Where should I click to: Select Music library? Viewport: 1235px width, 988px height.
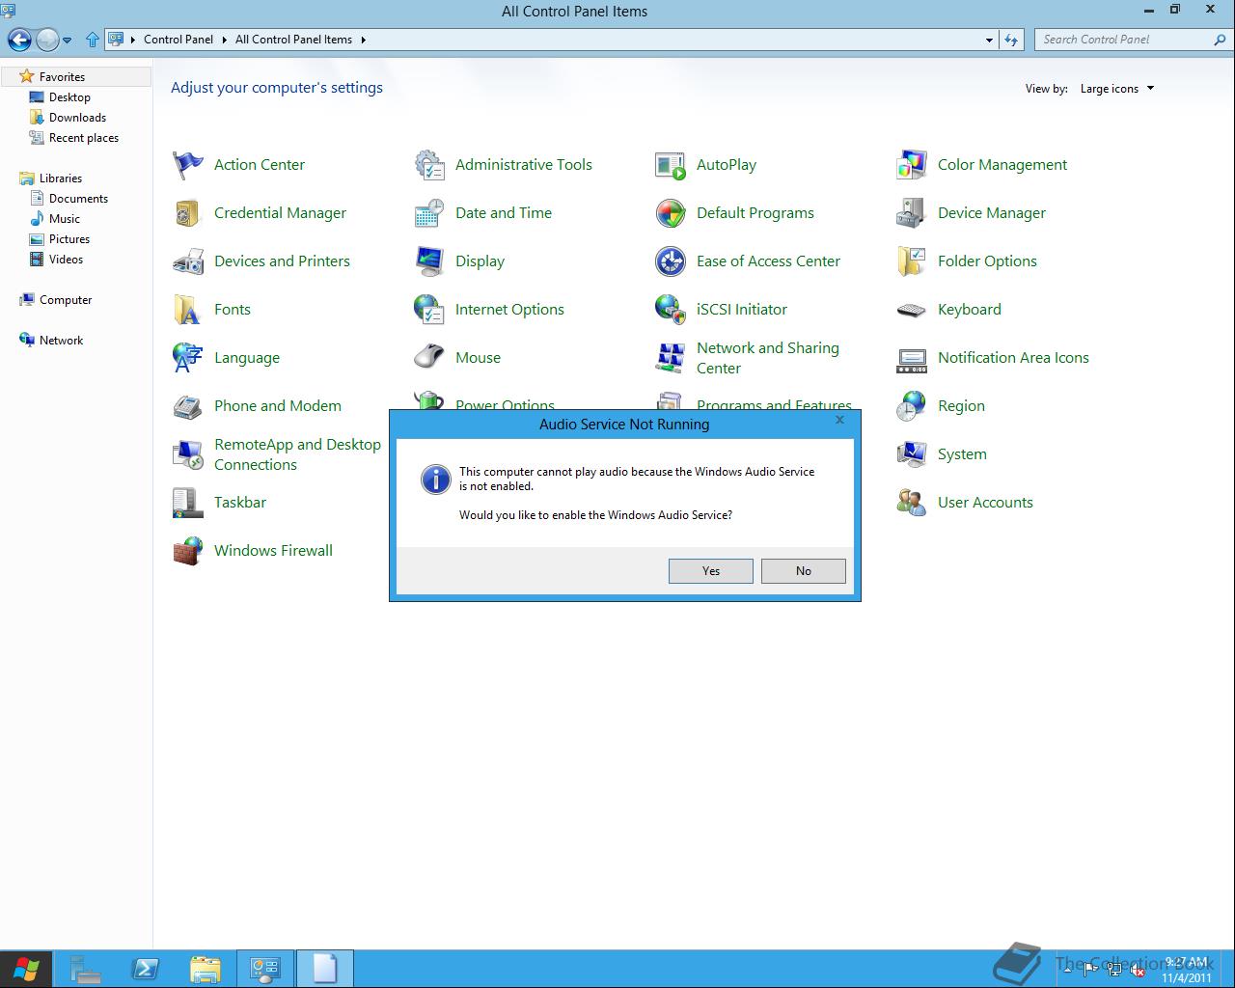pos(65,219)
